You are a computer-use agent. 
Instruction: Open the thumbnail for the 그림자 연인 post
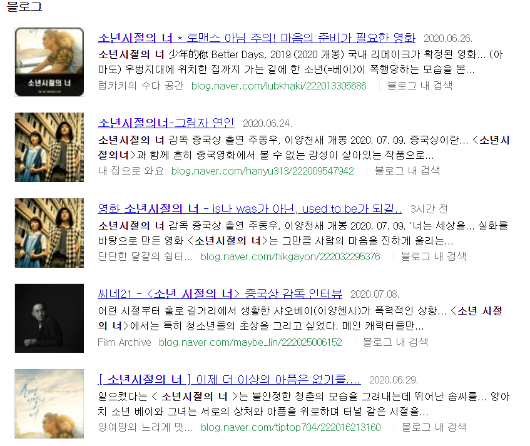[x=49, y=148]
